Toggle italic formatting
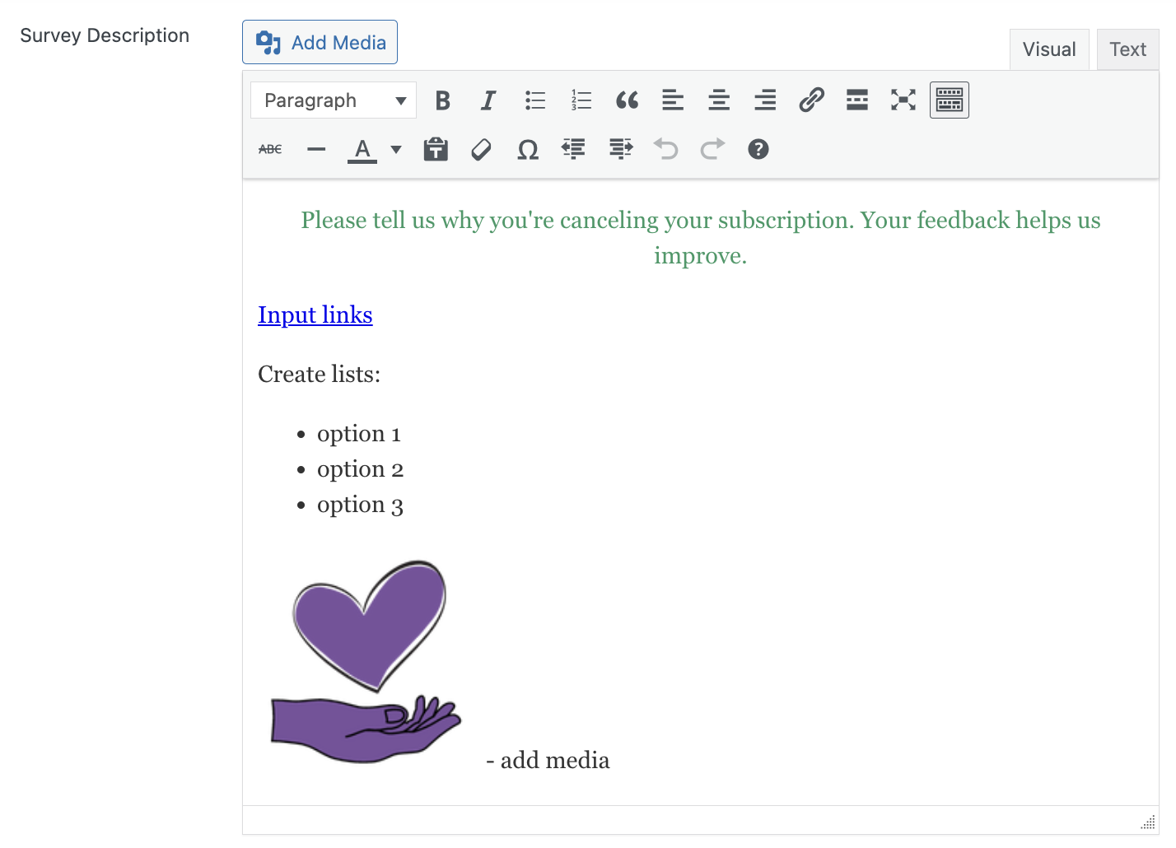1176x848 pixels. [488, 100]
